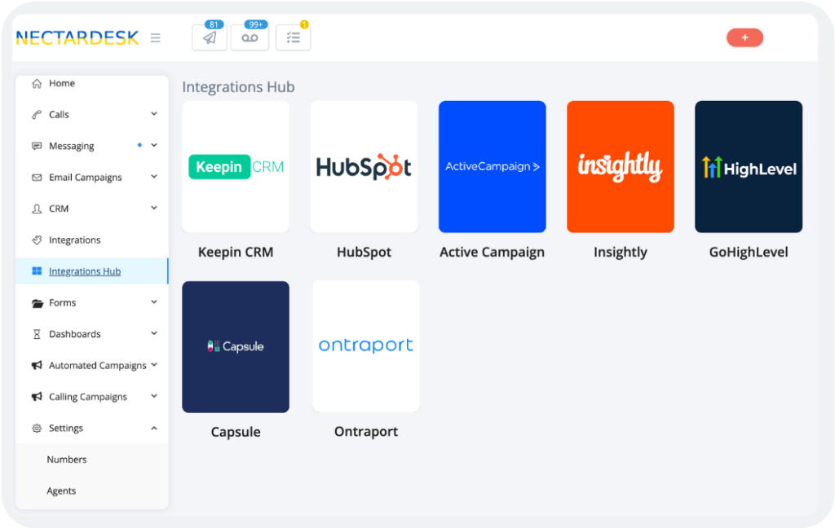Open the Agents settings link
The image size is (835, 528).
pyautogui.click(x=61, y=491)
